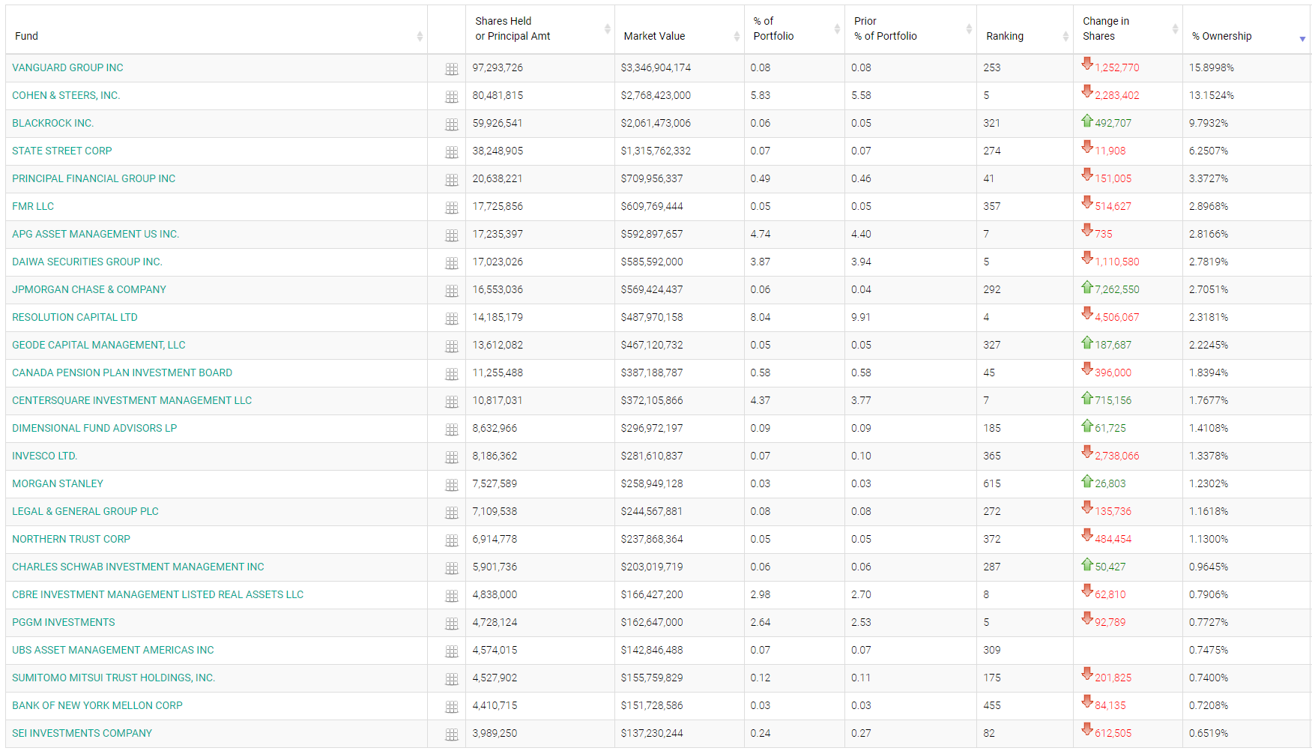Image resolution: width=1312 pixels, height=751 pixels.
Task: Select portfolio percentage 8.04
Action: pyautogui.click(x=761, y=317)
